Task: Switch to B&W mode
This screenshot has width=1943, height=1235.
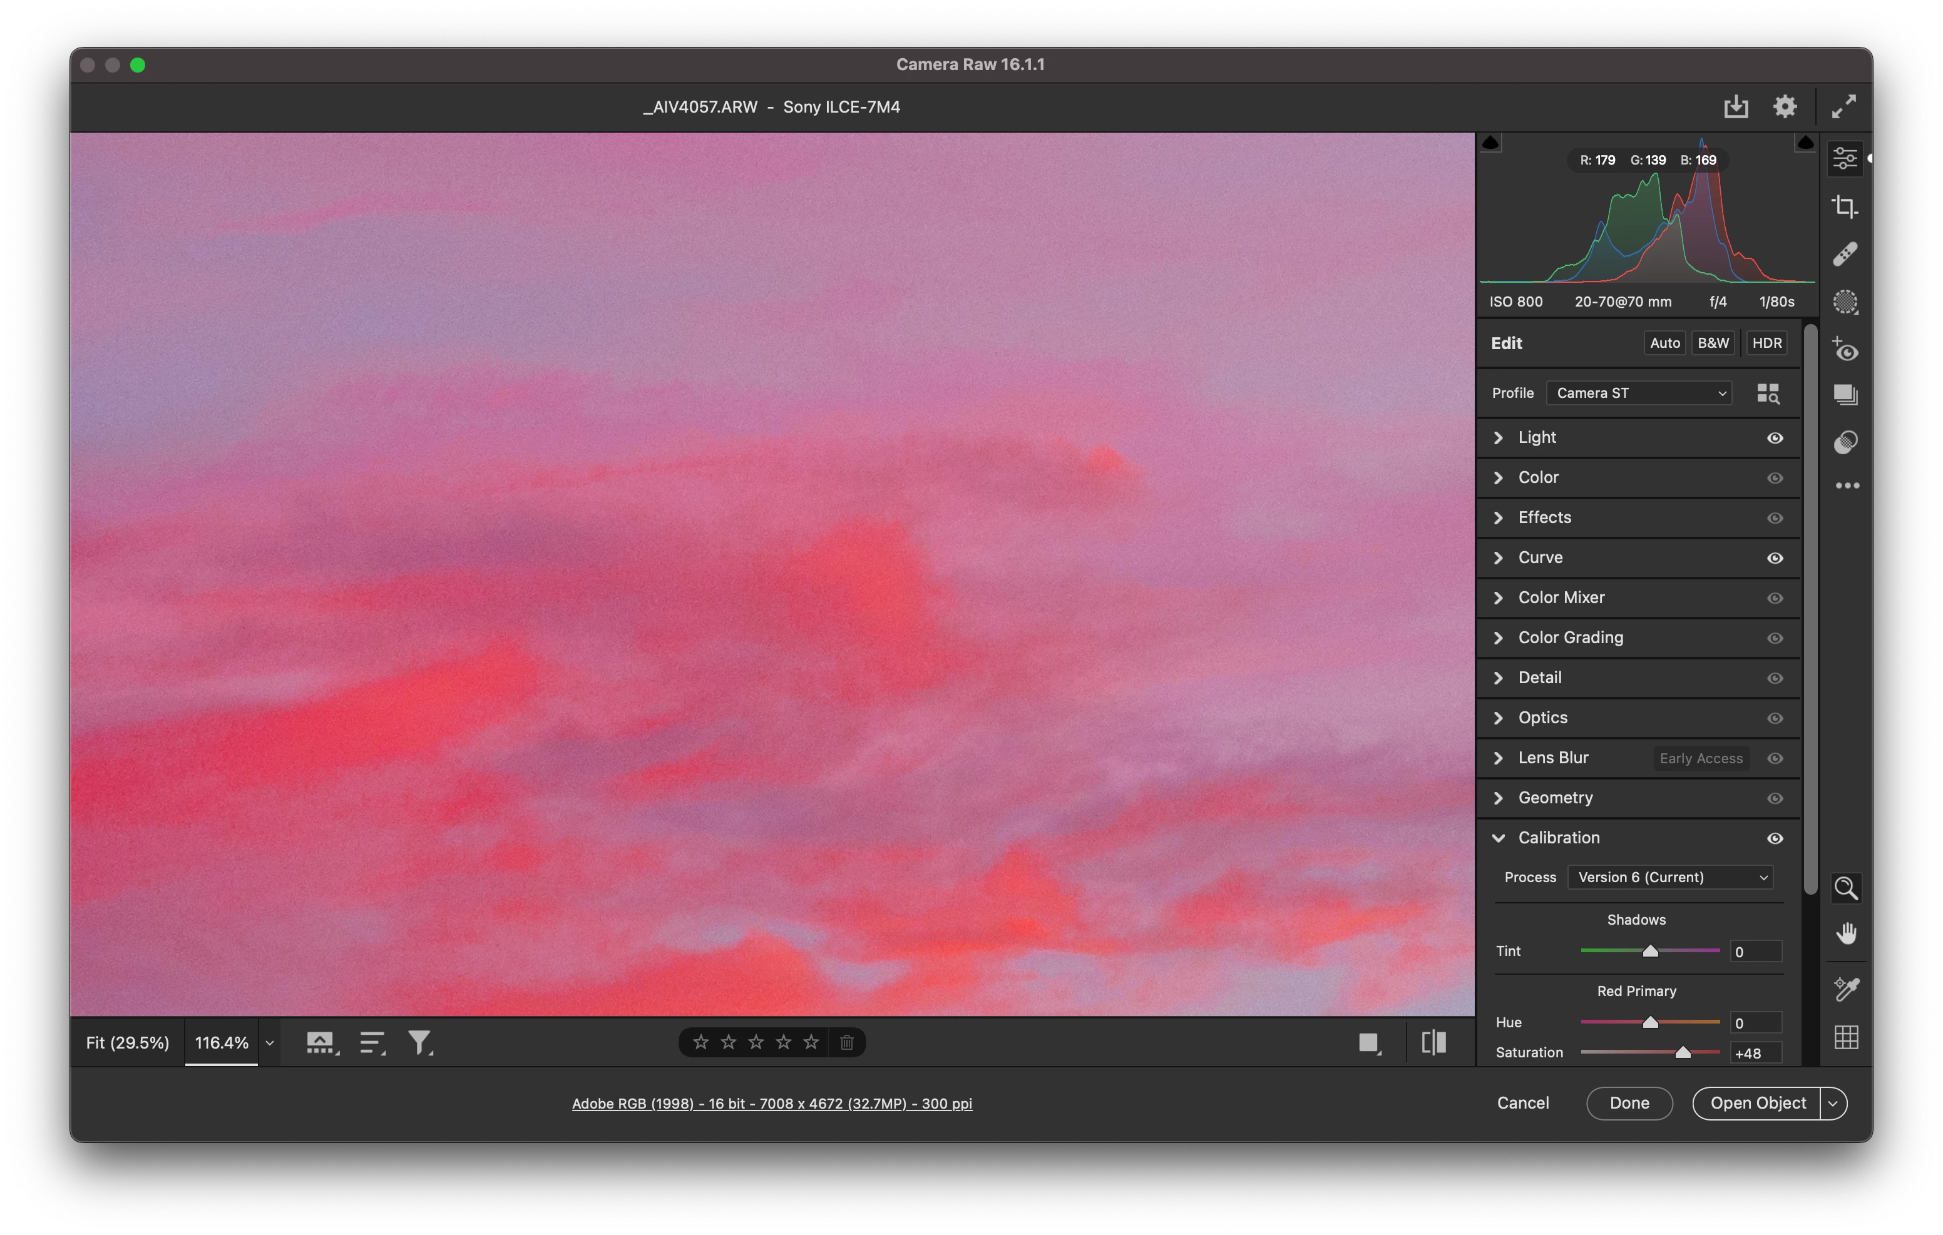Action: (1712, 343)
